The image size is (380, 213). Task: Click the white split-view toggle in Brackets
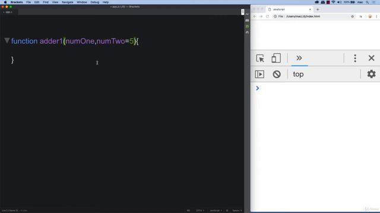[243, 12]
